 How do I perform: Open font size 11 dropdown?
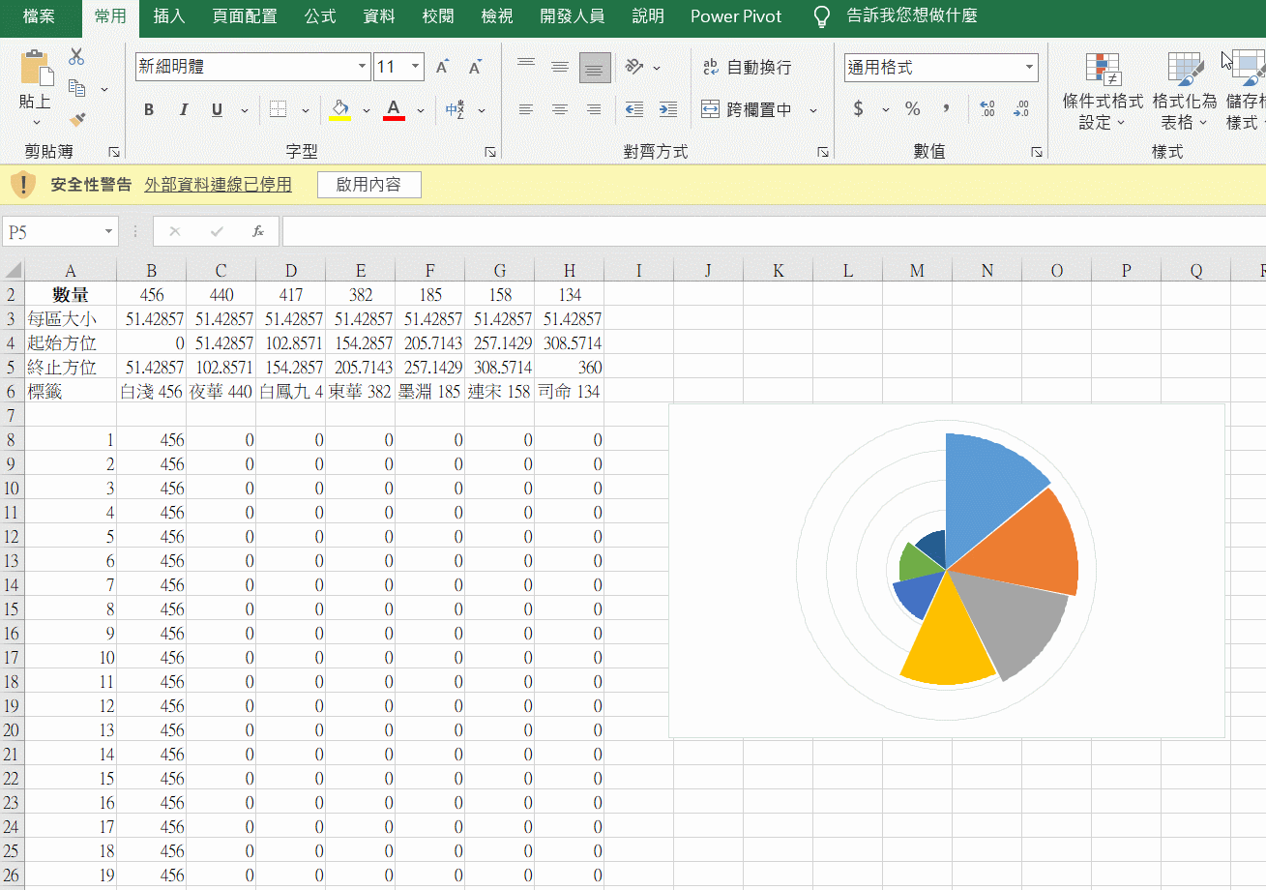pos(416,67)
